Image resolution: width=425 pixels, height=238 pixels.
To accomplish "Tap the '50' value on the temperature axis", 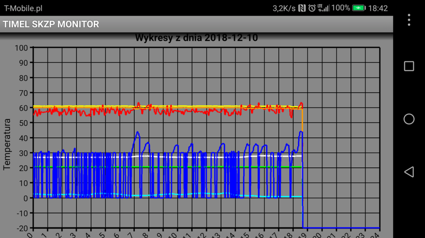I will click(23, 123).
